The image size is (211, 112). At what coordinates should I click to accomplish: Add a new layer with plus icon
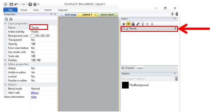pyautogui.click(x=124, y=24)
